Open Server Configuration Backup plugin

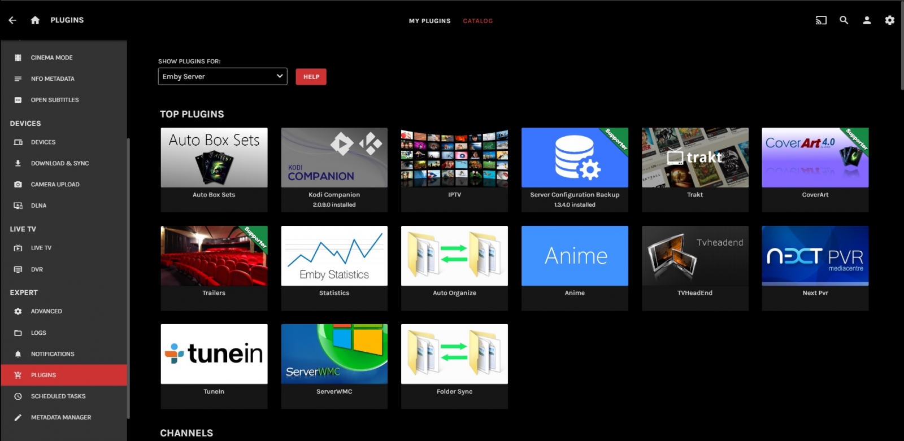coord(575,170)
